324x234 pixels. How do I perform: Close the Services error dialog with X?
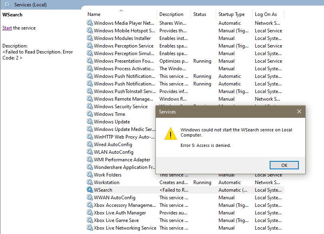299,111
